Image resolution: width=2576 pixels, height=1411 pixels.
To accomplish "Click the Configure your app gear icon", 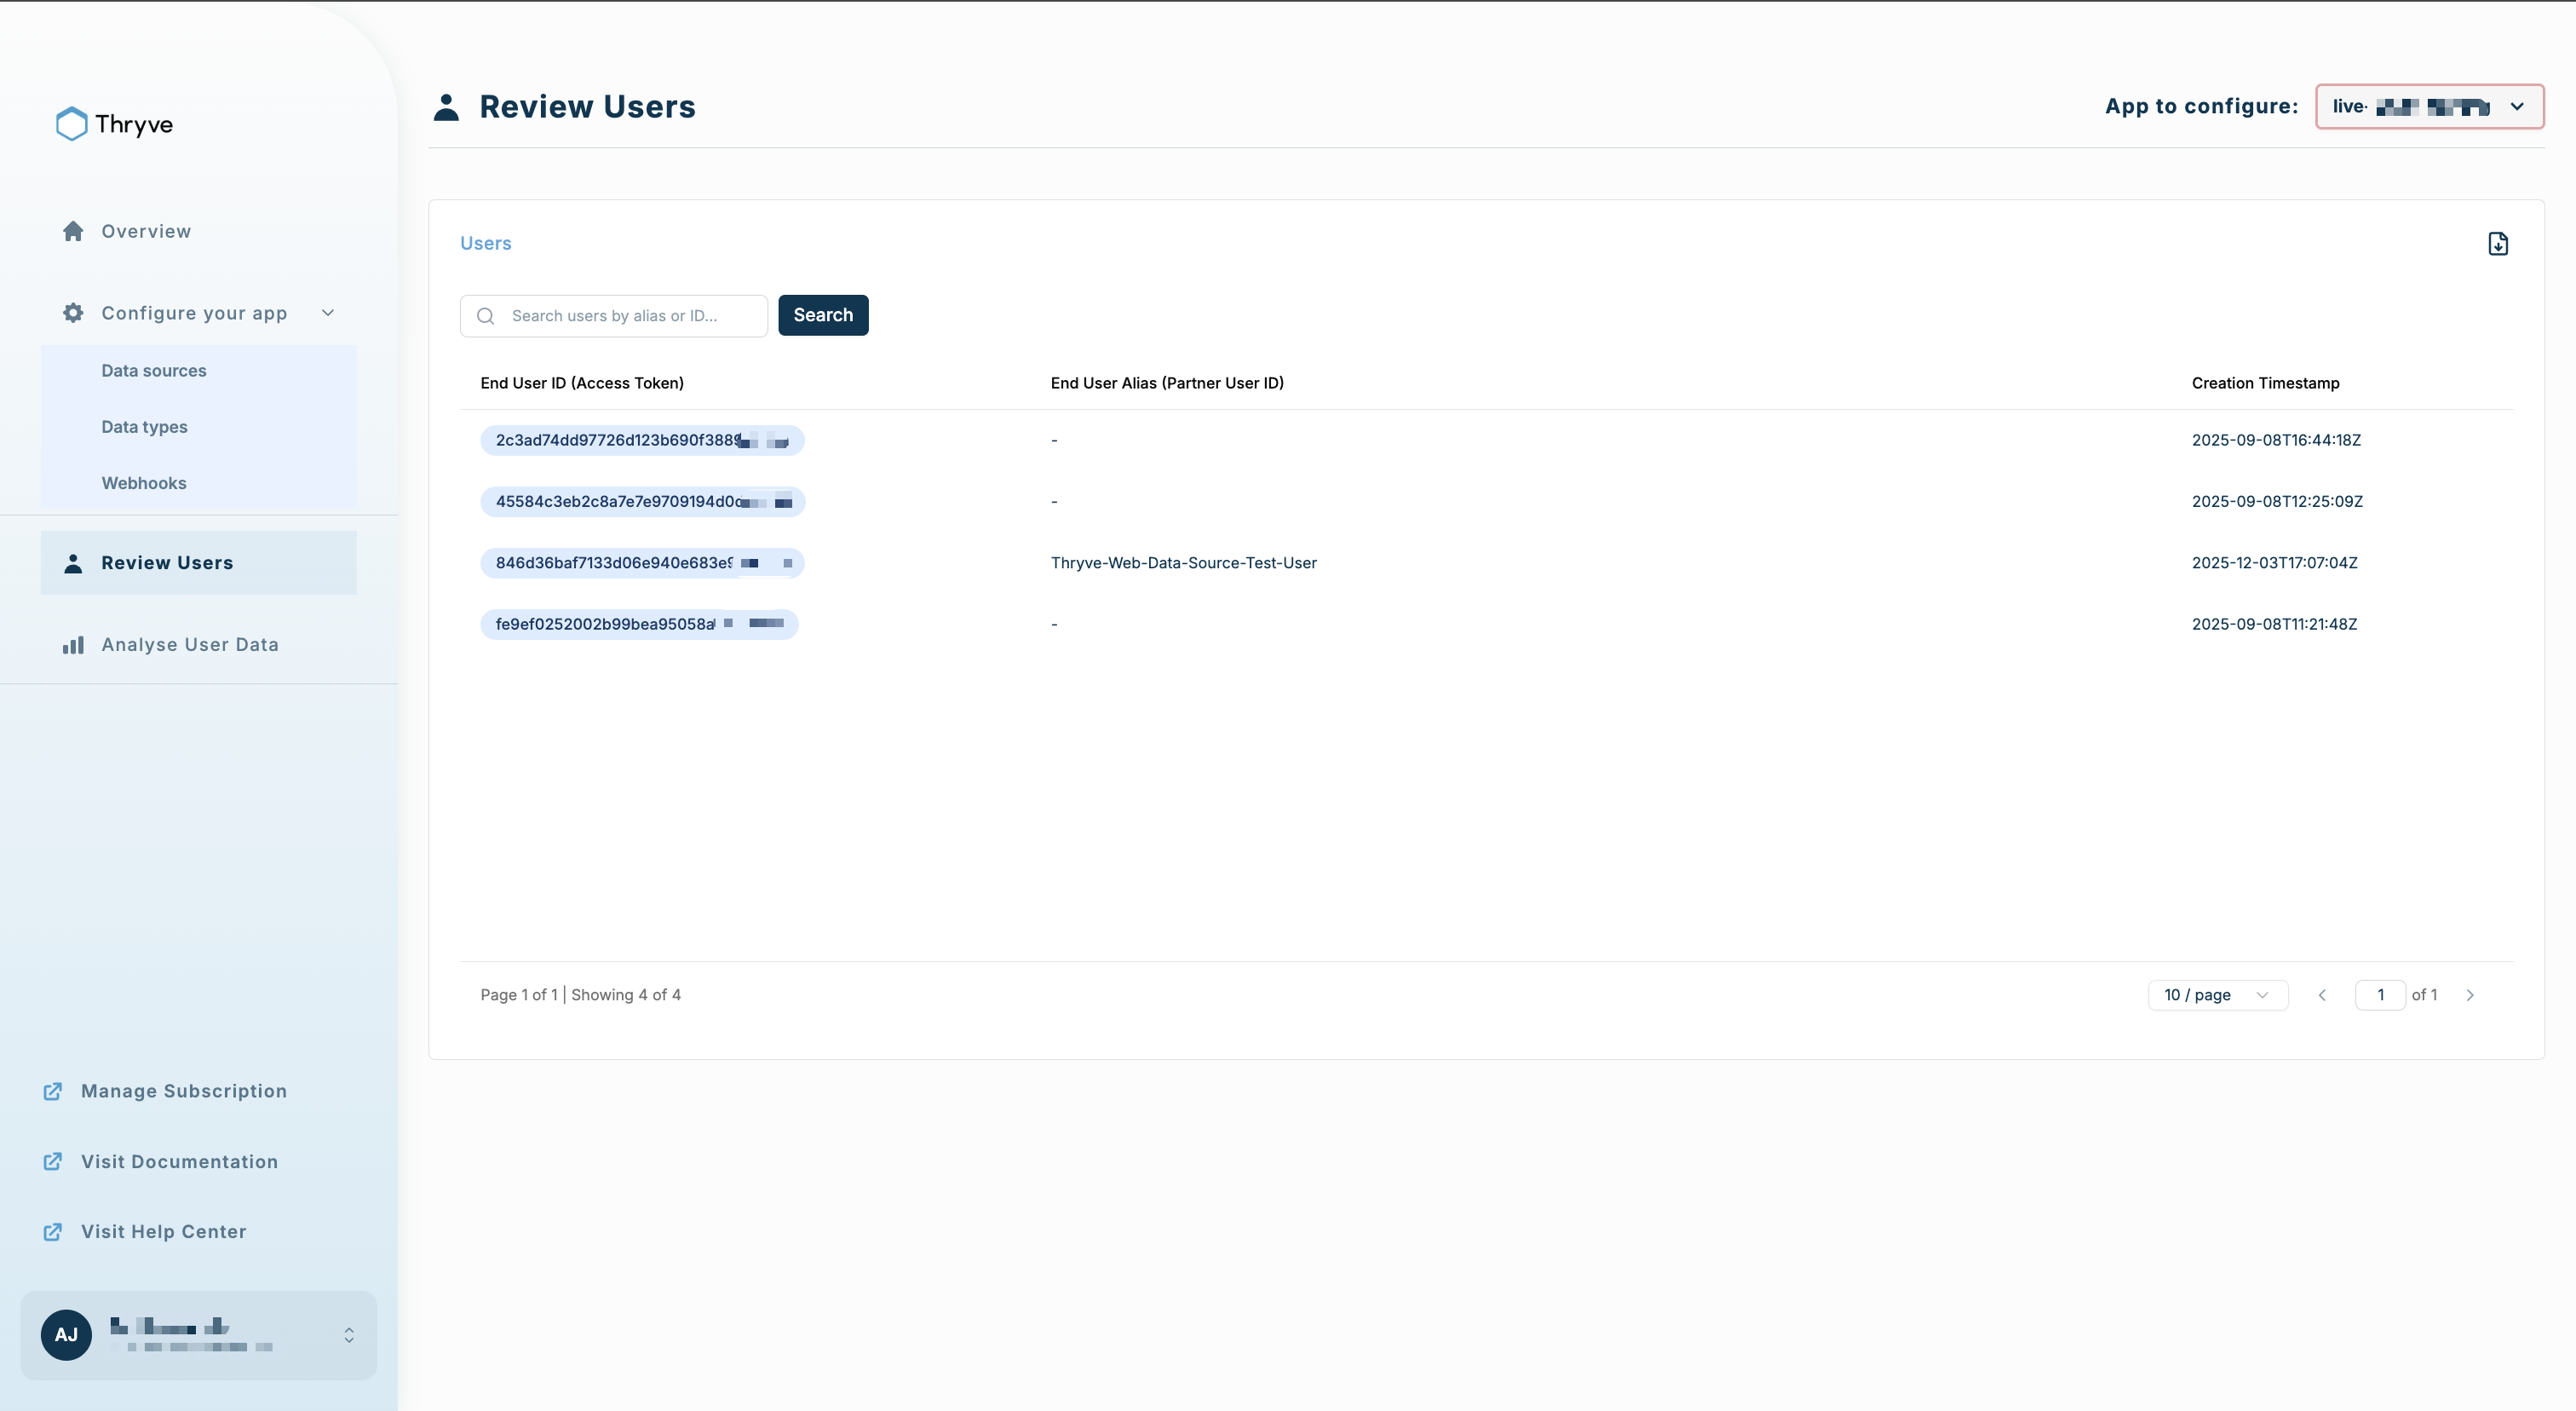I will tap(73, 313).
